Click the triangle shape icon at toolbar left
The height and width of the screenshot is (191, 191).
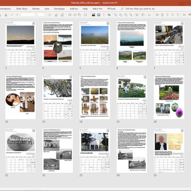(x=6, y=15)
